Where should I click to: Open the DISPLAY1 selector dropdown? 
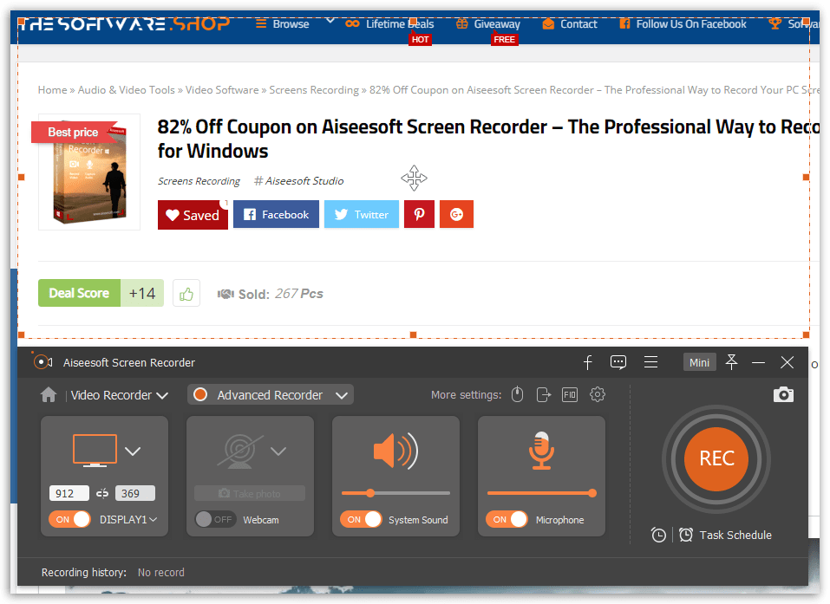coord(128,519)
